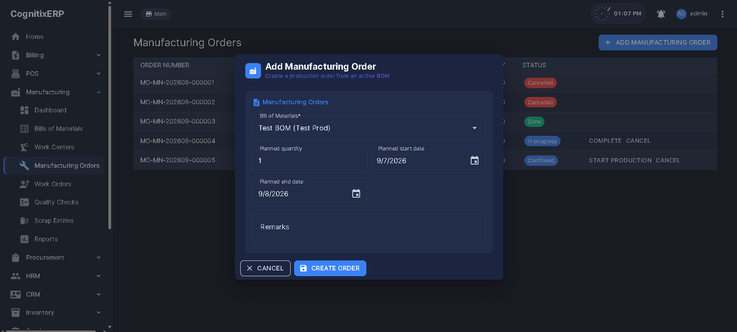Image resolution: width=737 pixels, height=332 pixels.
Task: Click Complete for the In progress order
Action: [605, 141]
